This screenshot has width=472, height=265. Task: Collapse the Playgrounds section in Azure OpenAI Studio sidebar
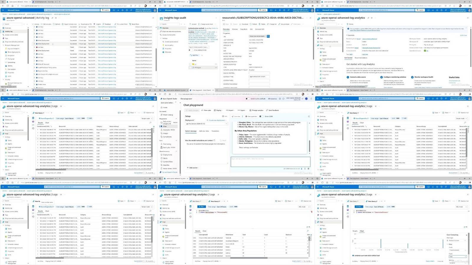point(176,119)
